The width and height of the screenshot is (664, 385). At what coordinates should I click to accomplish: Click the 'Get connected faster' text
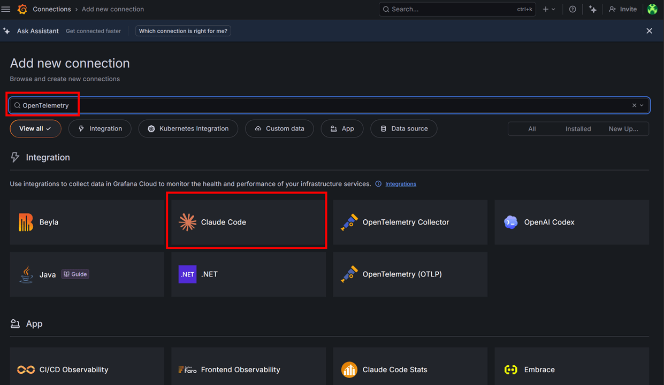click(x=93, y=31)
